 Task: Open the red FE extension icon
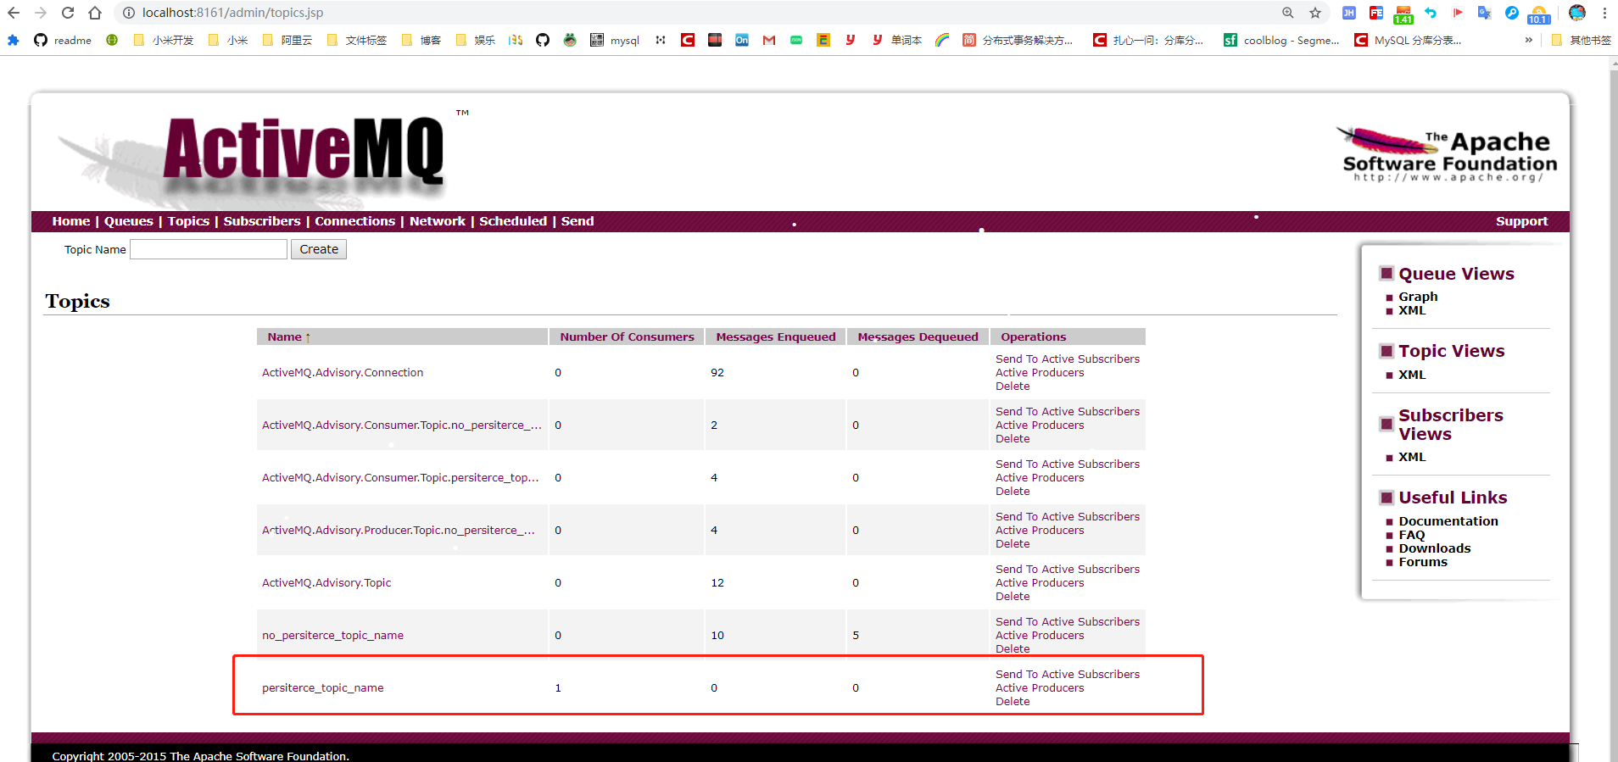pos(1376,13)
